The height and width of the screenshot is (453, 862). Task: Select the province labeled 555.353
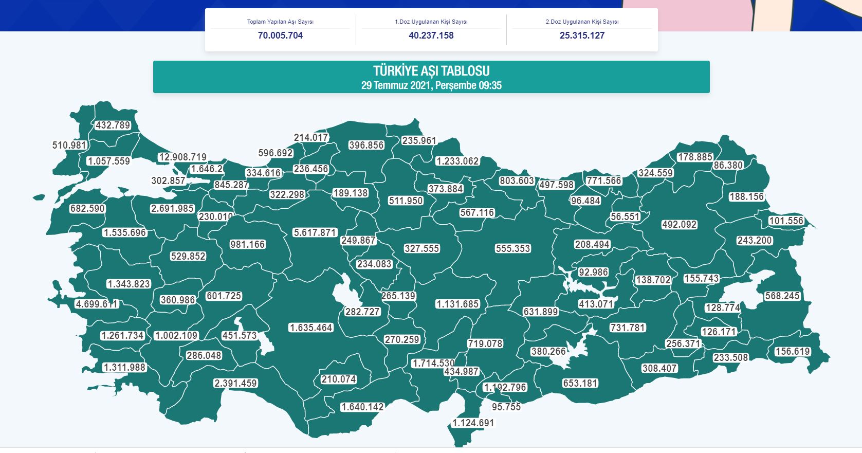[513, 248]
